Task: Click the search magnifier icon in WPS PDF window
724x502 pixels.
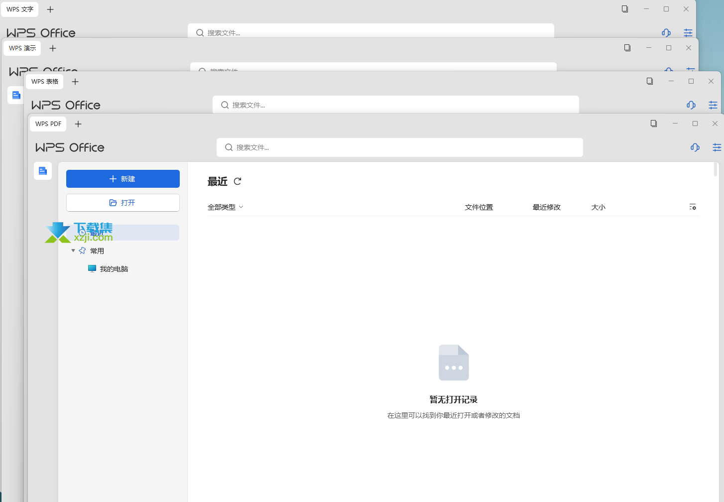Action: pos(229,147)
